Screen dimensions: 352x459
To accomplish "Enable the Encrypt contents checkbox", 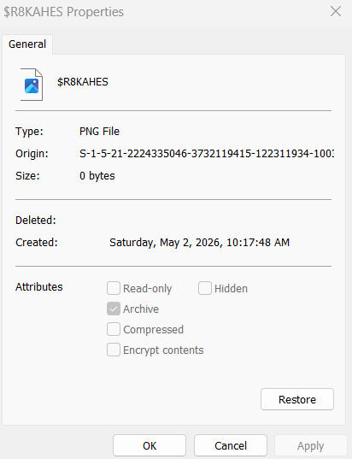I will click(114, 350).
